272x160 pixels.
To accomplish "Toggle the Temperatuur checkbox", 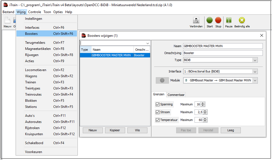I will 157,120.
